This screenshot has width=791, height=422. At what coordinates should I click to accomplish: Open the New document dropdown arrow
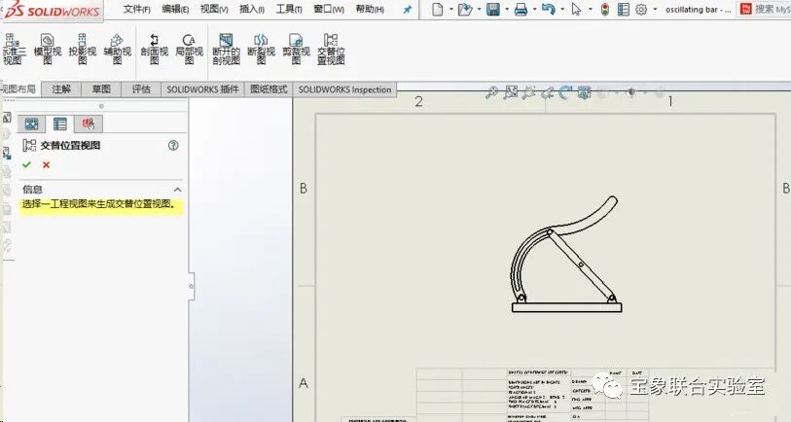click(x=451, y=9)
